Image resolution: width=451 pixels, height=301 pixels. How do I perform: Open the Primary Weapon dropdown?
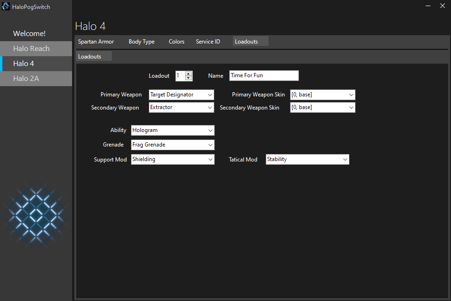pos(181,95)
